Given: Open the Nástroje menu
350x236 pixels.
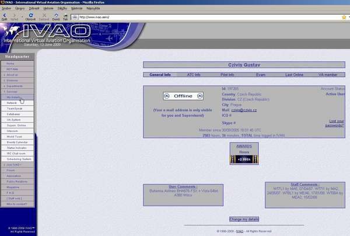Looking at the screenshot, I should 77,8.
